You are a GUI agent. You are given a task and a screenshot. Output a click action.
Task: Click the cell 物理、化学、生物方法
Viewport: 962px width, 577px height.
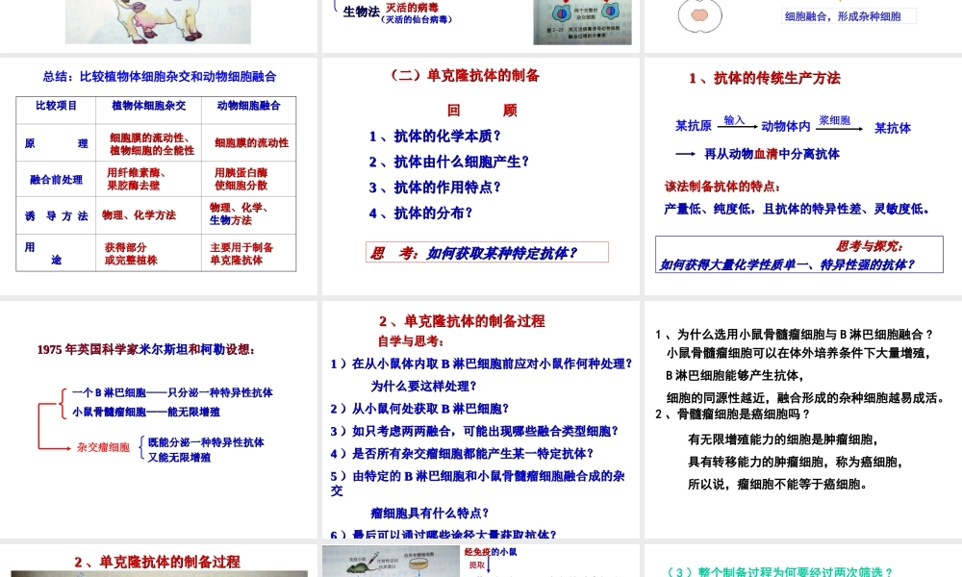(239, 214)
